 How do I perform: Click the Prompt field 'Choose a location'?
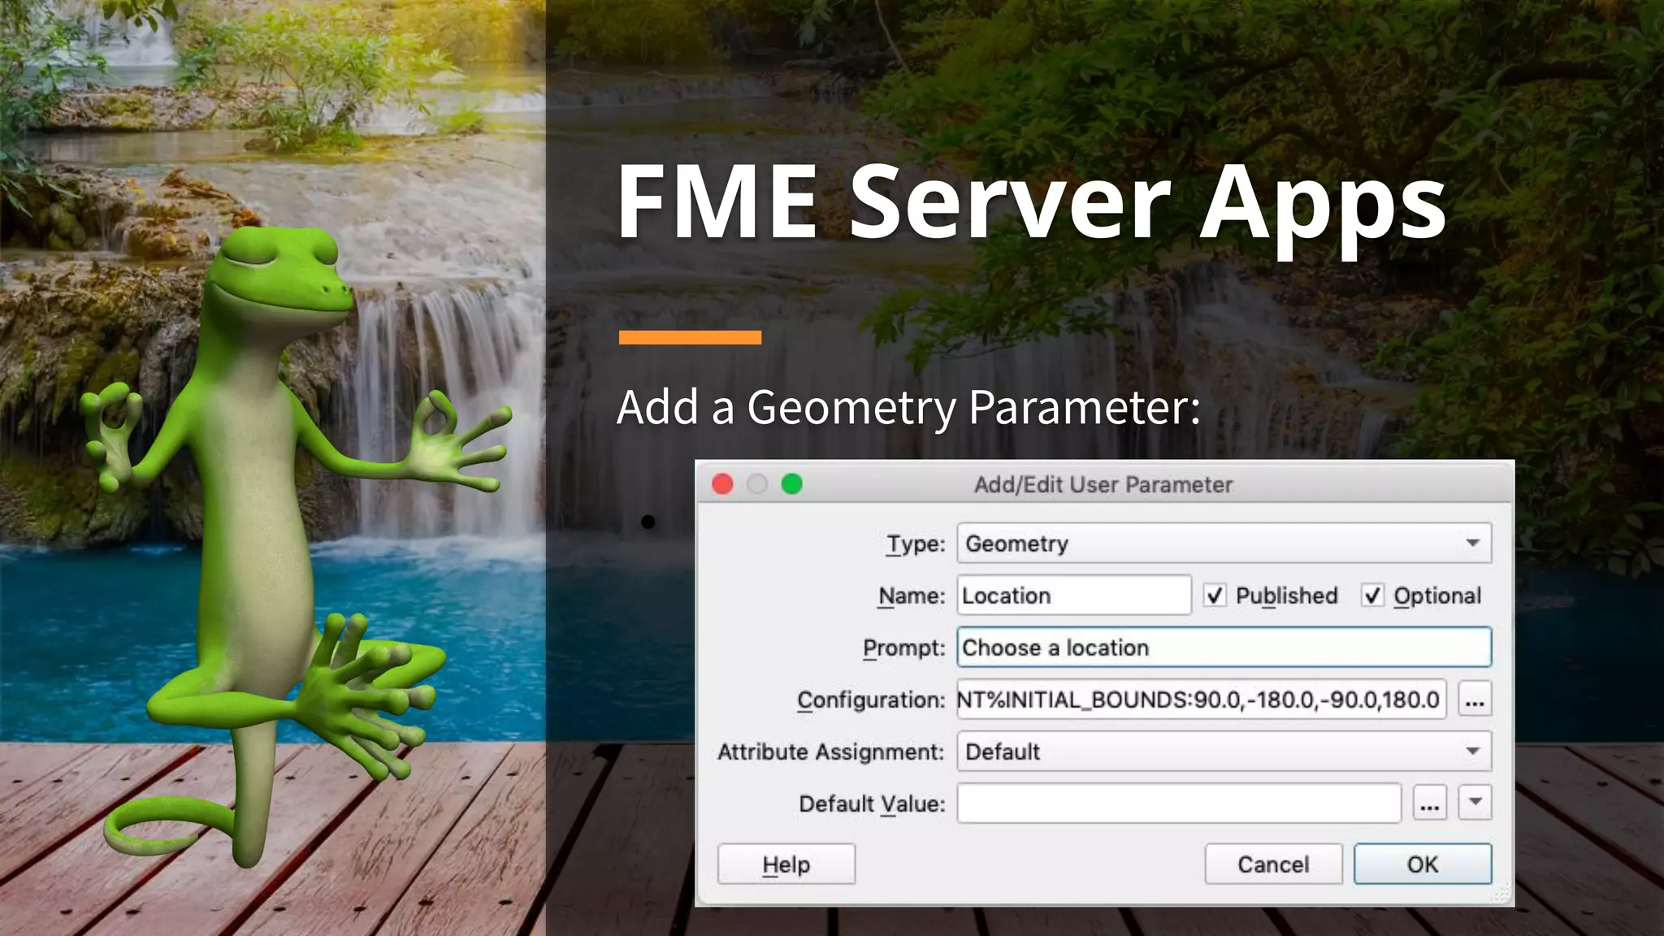coord(1224,648)
